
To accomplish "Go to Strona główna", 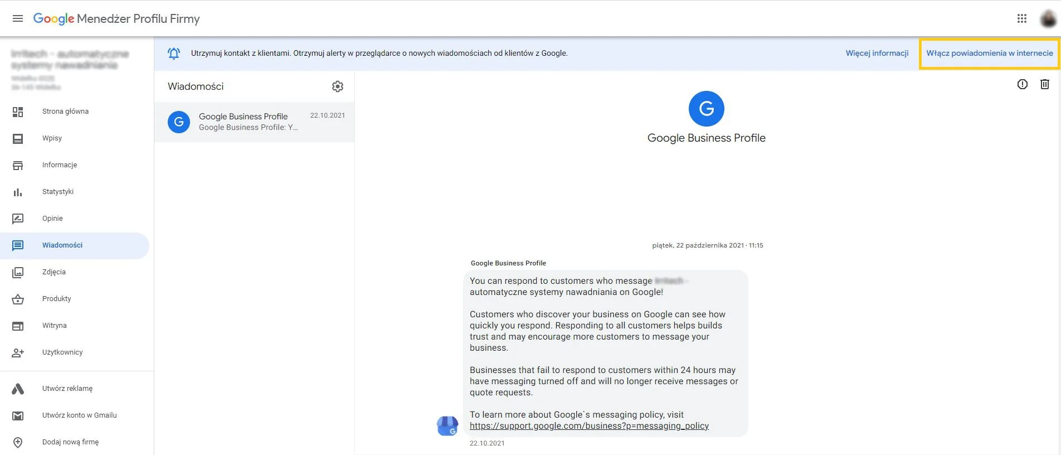I will coord(65,112).
